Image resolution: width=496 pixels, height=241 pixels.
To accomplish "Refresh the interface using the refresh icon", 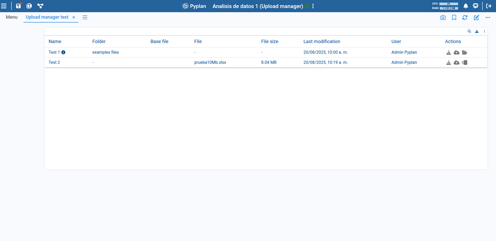I will [x=465, y=17].
